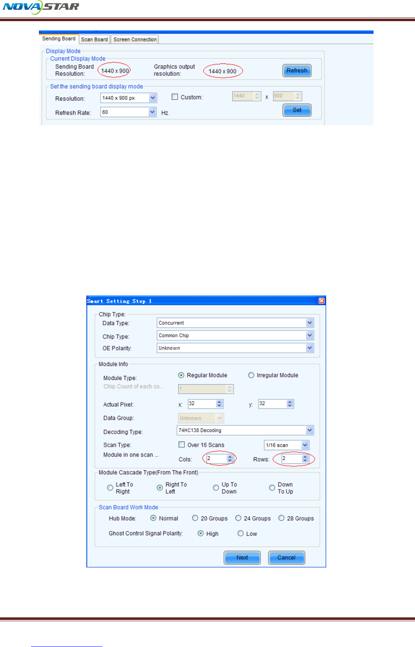Open the Scan Board tab
415x647 pixels.
[94, 39]
